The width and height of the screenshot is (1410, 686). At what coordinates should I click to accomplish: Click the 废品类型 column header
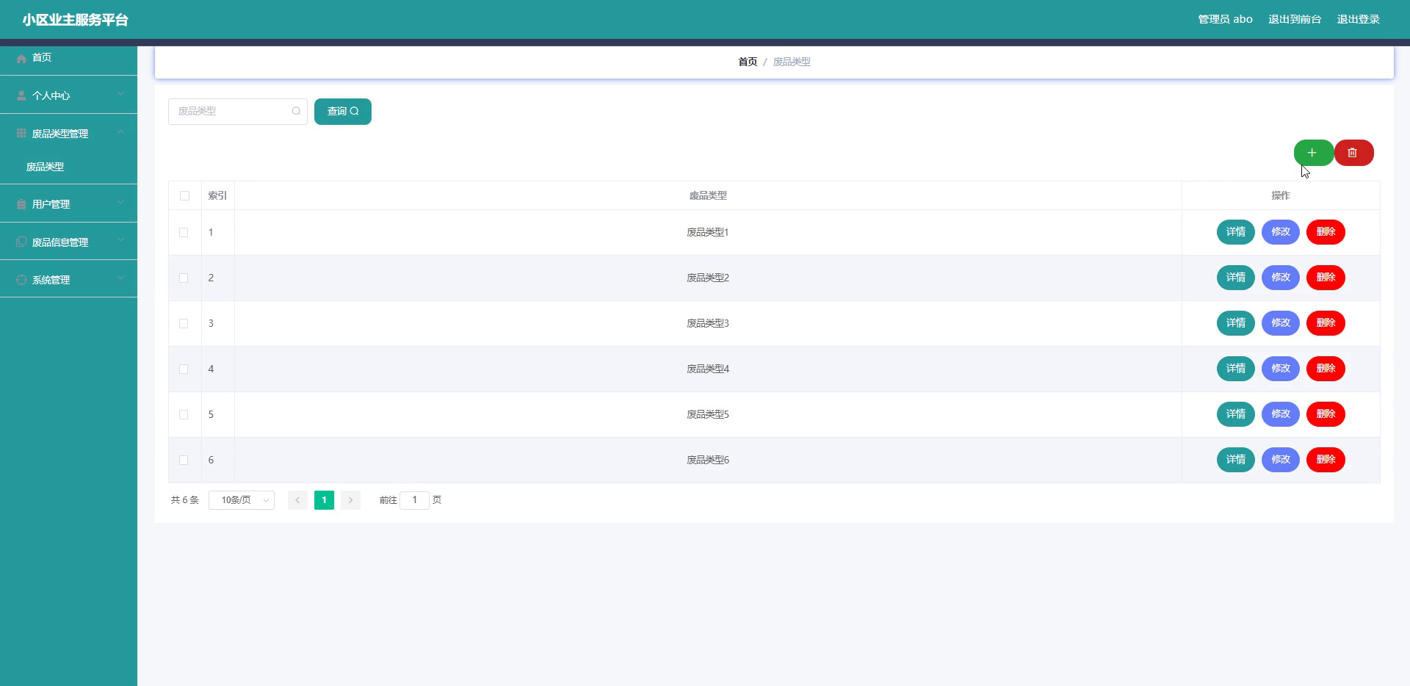click(x=708, y=195)
